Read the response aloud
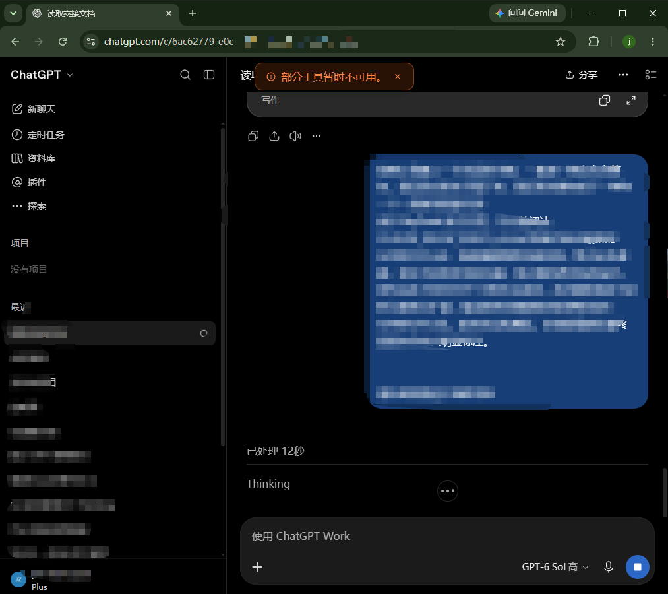Viewport: 668px width, 594px height. 295,136
